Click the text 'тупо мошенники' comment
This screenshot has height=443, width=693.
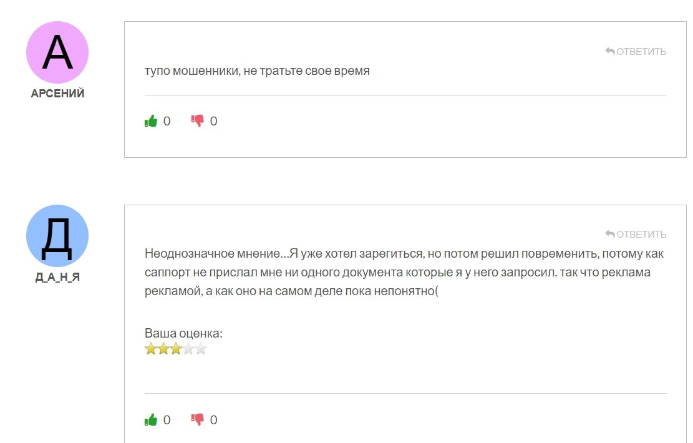(257, 71)
